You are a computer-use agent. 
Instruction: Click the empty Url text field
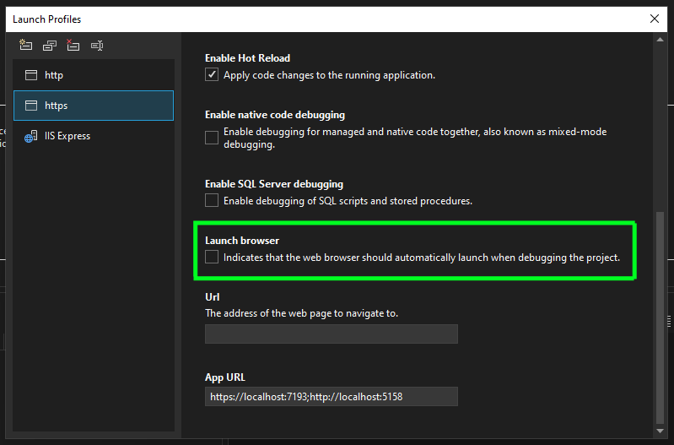(x=331, y=334)
